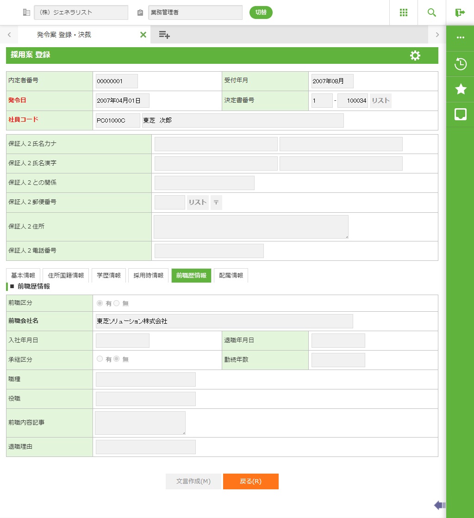Viewport: 474px width, 518px height.
Task: Click the 前職会社名 input field
Action: (x=224, y=321)
